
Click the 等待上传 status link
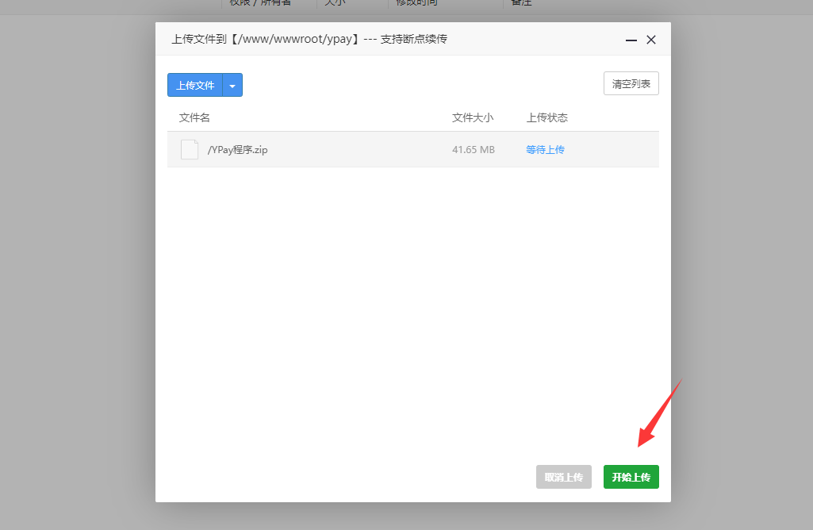[x=545, y=149]
